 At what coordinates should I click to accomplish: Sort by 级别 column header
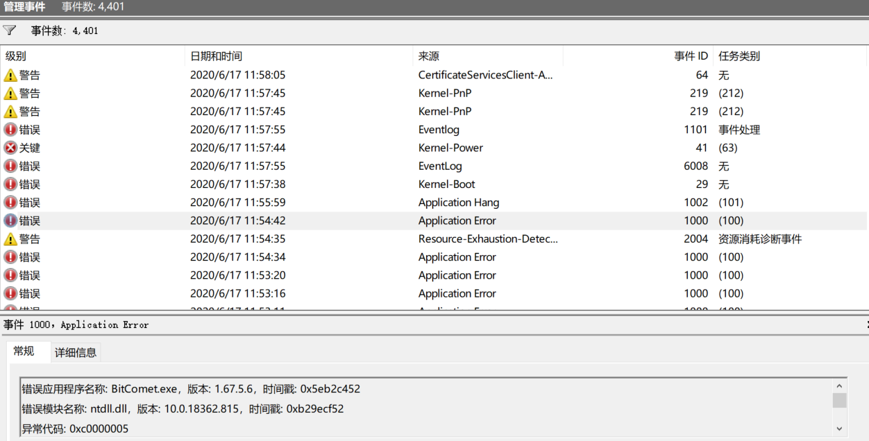coord(16,56)
